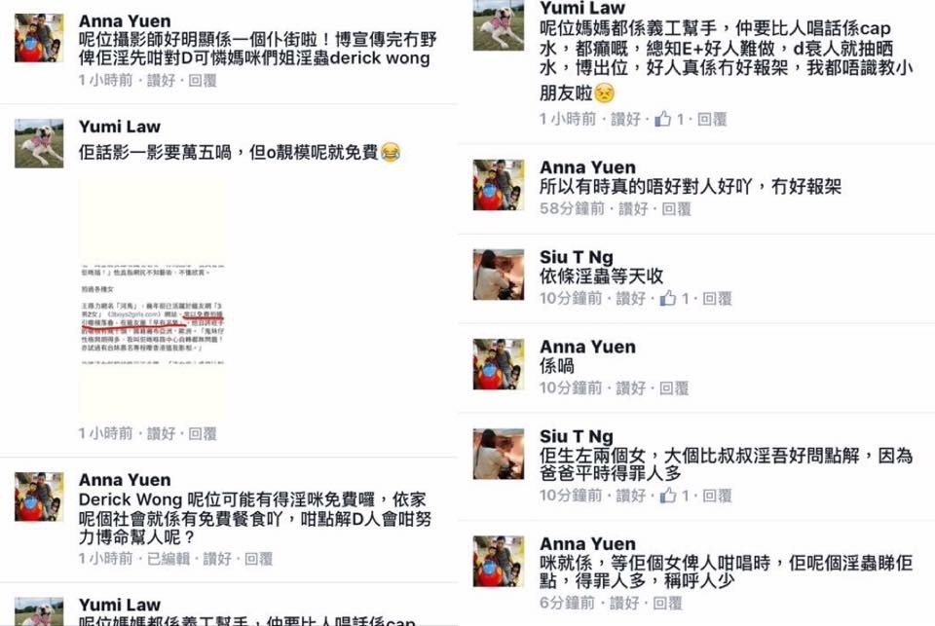Click the like-count icon on Siu T Ng's 依條淫蟲 comment
Screen dimensions: 935x626
[x=667, y=298]
